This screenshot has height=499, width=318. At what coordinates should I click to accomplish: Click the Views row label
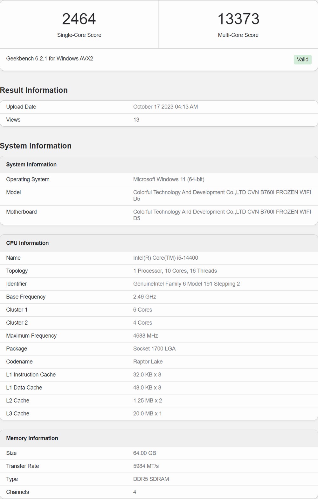point(13,120)
